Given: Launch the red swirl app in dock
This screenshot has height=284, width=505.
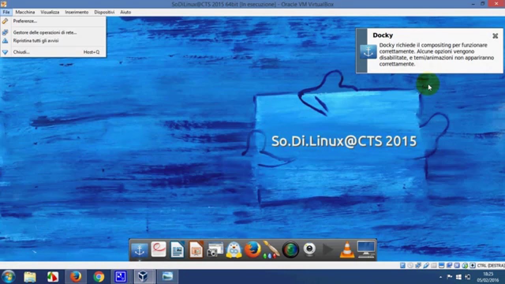Looking at the screenshot, I should click(158, 250).
